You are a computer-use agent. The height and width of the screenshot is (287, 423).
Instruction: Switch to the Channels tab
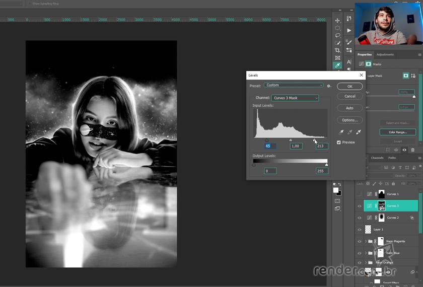click(377, 158)
